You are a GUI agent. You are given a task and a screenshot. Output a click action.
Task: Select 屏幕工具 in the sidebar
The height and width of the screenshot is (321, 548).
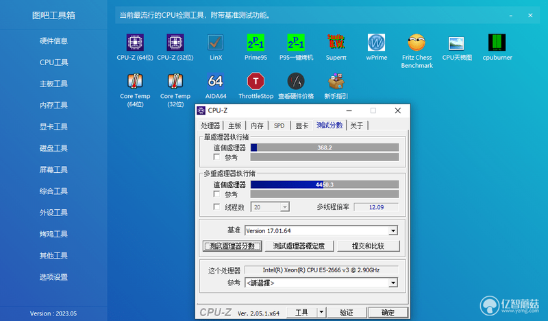[53, 170]
